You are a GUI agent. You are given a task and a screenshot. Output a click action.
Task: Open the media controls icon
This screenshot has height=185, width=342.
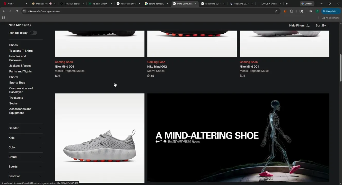pos(311,11)
